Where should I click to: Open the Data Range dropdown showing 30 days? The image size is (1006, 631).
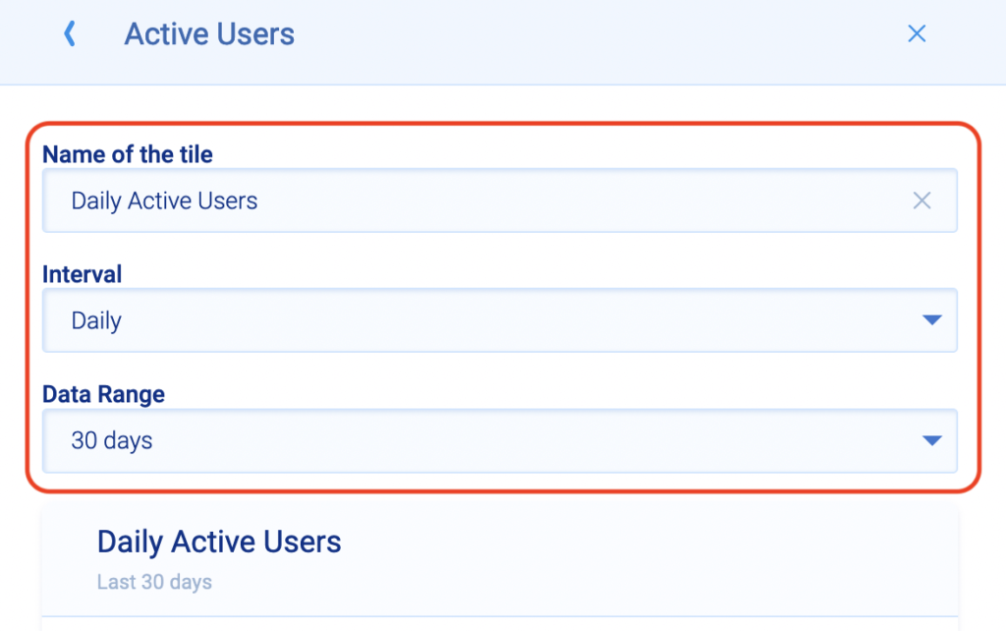click(x=500, y=441)
